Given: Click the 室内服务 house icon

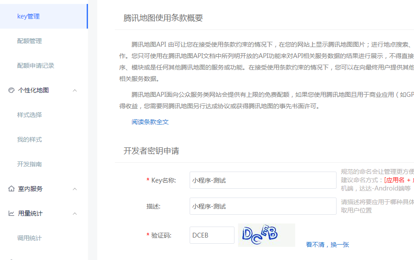Looking at the screenshot, I should pyautogui.click(x=11, y=189).
